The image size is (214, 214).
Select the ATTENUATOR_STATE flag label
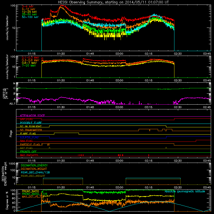click(32, 116)
